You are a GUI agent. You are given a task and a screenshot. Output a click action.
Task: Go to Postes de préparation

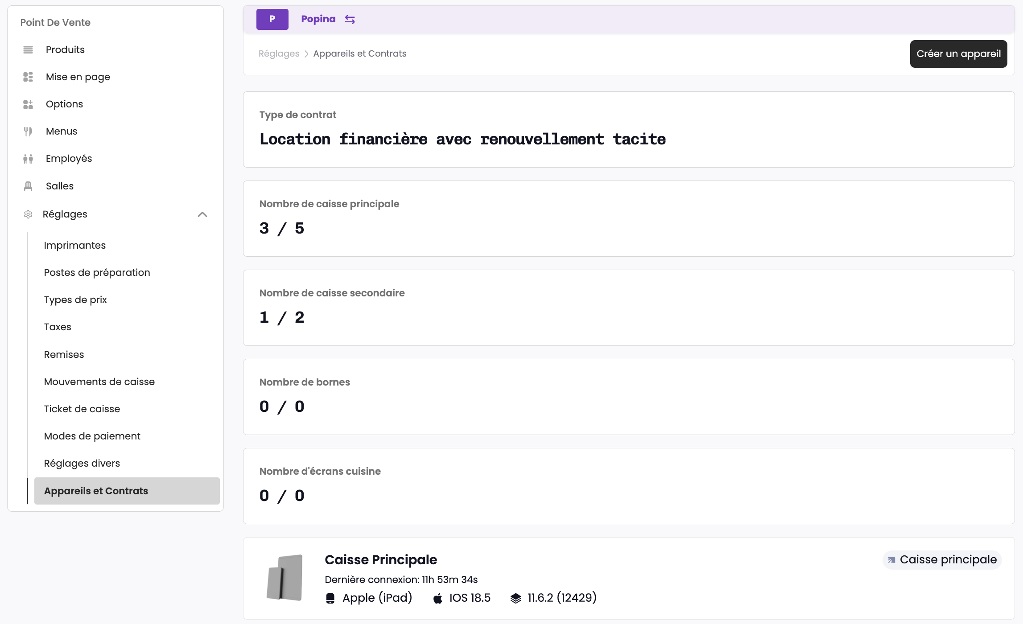click(x=97, y=272)
